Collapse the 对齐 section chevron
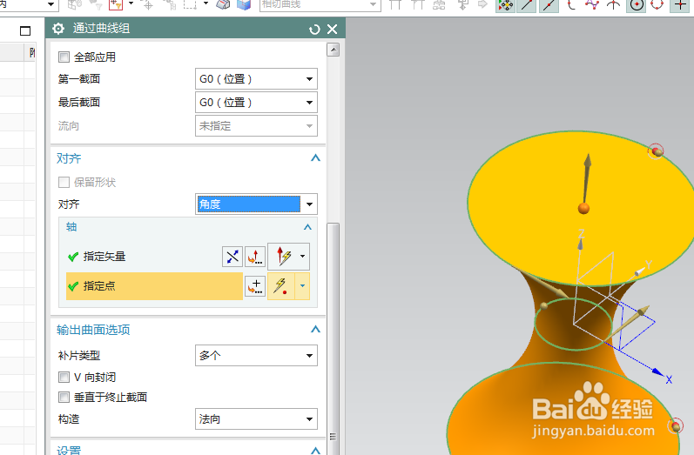This screenshot has width=694, height=455. (315, 157)
